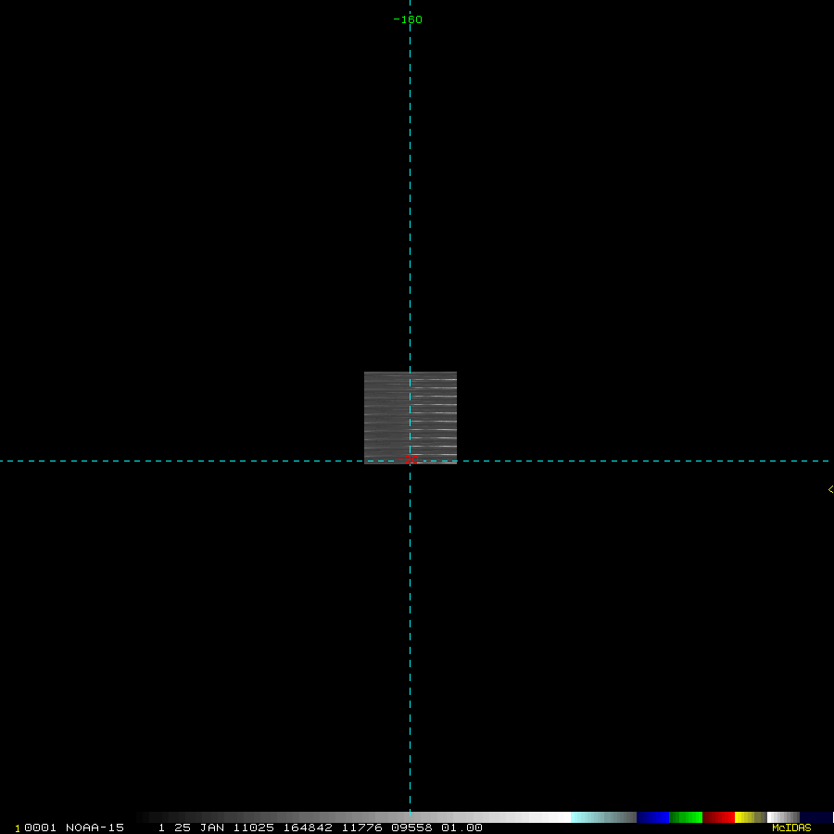Click the 0001 position value in the status line

click(40, 828)
